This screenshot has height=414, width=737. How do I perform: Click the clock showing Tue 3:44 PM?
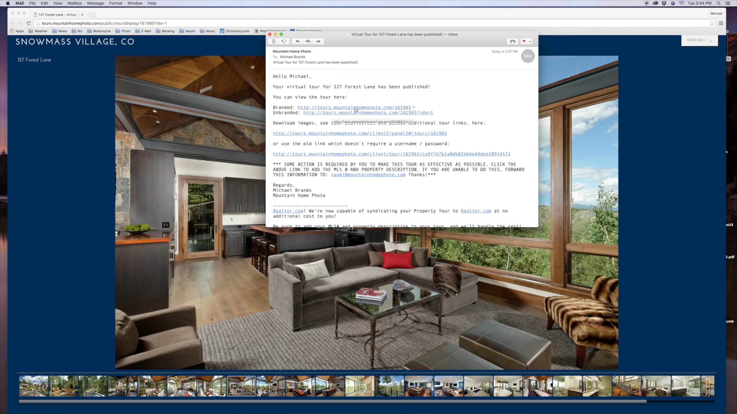coord(700,3)
